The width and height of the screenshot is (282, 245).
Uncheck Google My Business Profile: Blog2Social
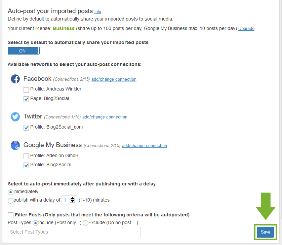(26, 165)
